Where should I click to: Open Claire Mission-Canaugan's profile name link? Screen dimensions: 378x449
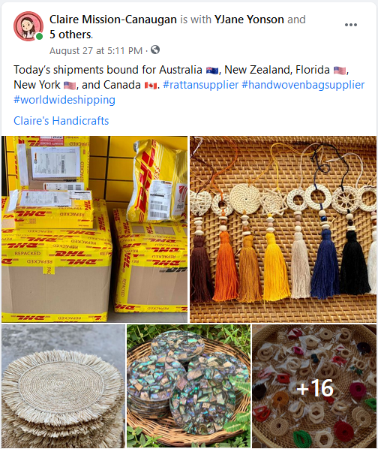pos(113,20)
